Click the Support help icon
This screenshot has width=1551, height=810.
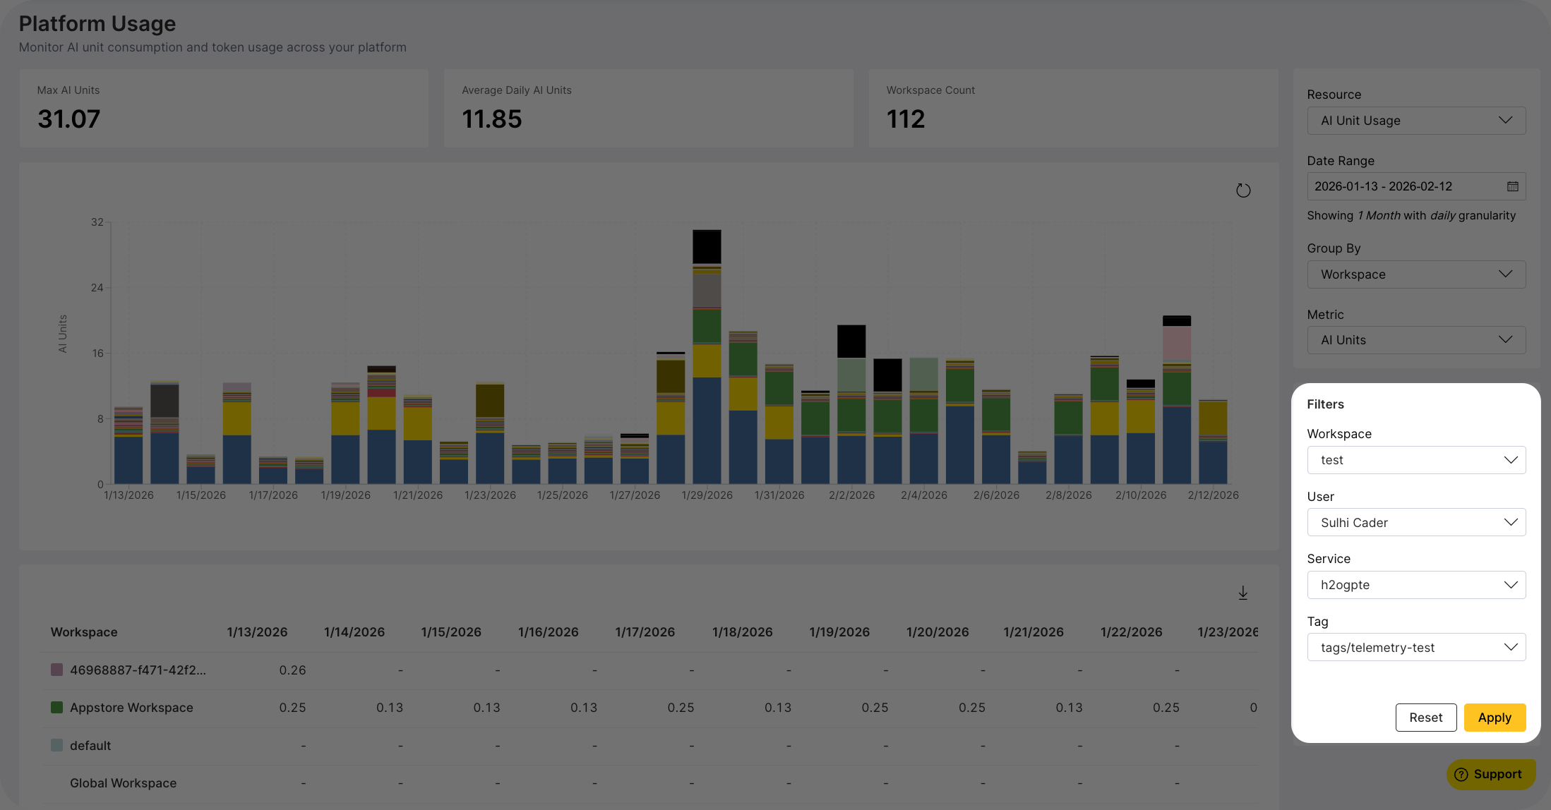pyautogui.click(x=1461, y=774)
